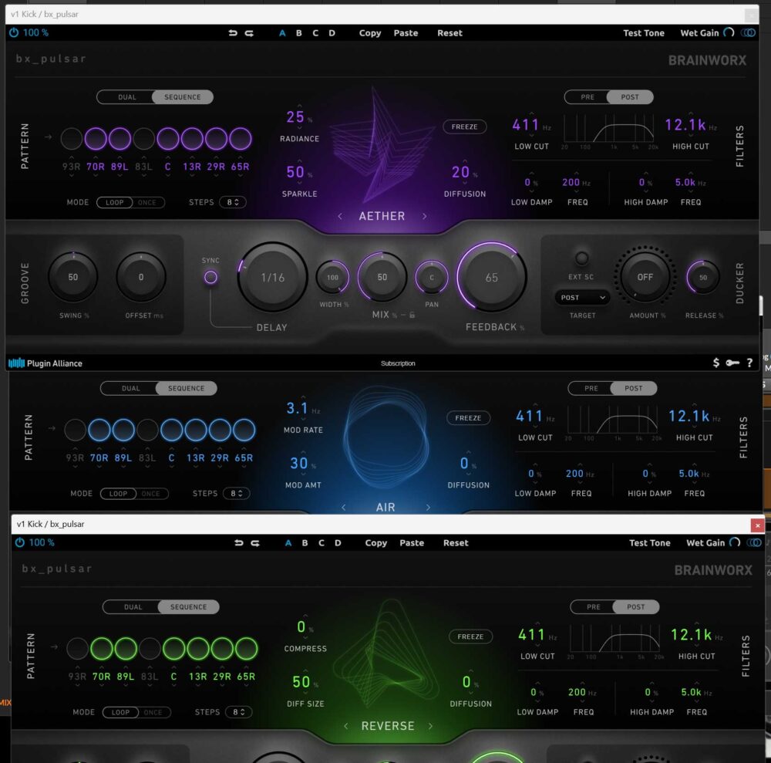
Task: Click the Wet Gain knob icon in the Aether window
Action: [729, 32]
